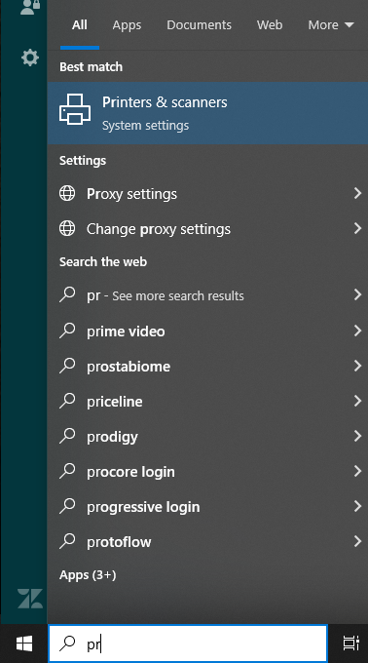Click the magnifier icon beside prime video
Screen dimensions: 368x663
tap(67, 331)
